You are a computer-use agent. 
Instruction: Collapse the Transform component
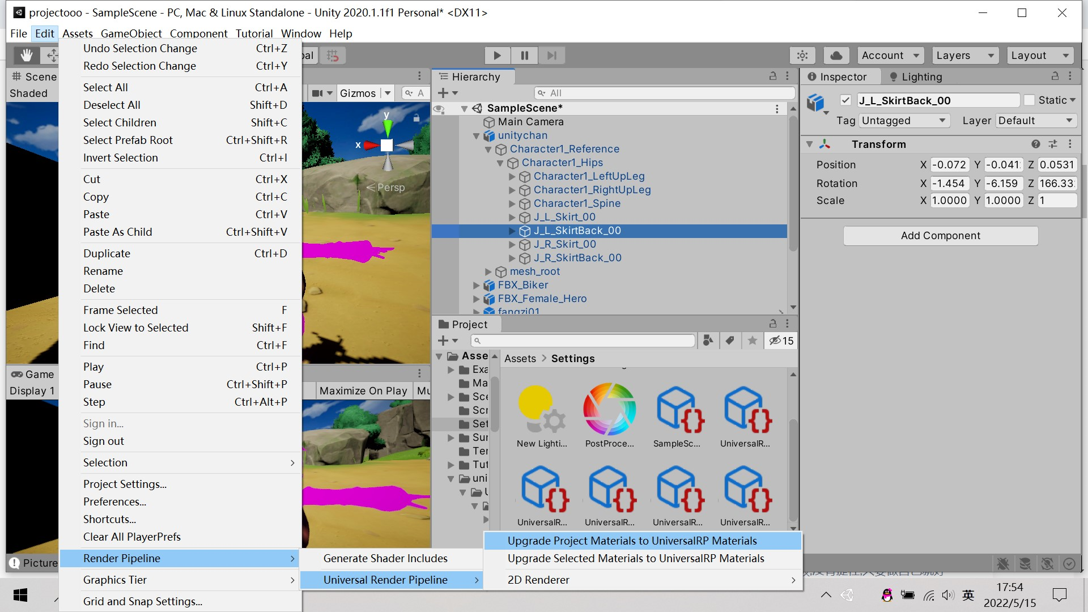810,144
